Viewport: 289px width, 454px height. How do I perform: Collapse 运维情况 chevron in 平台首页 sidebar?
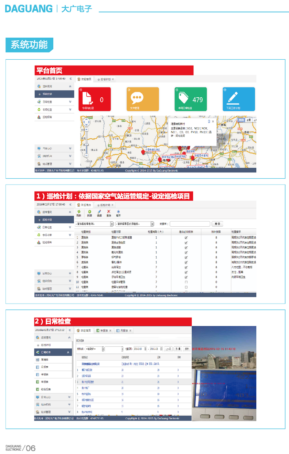click(70, 86)
